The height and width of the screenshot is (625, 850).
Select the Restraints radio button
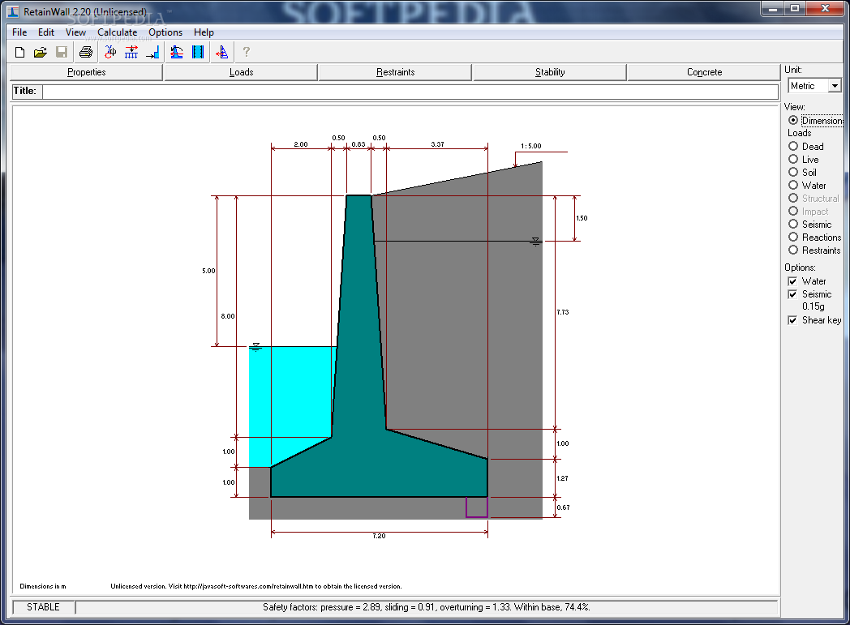[x=793, y=250]
